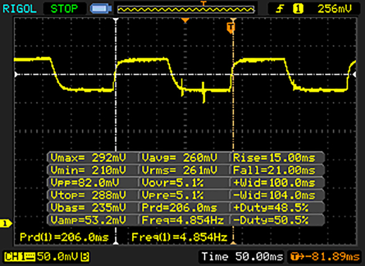Screen dimensions: 365x266
Task: Click the +Duty=48.5% measurement
Action: (271, 207)
